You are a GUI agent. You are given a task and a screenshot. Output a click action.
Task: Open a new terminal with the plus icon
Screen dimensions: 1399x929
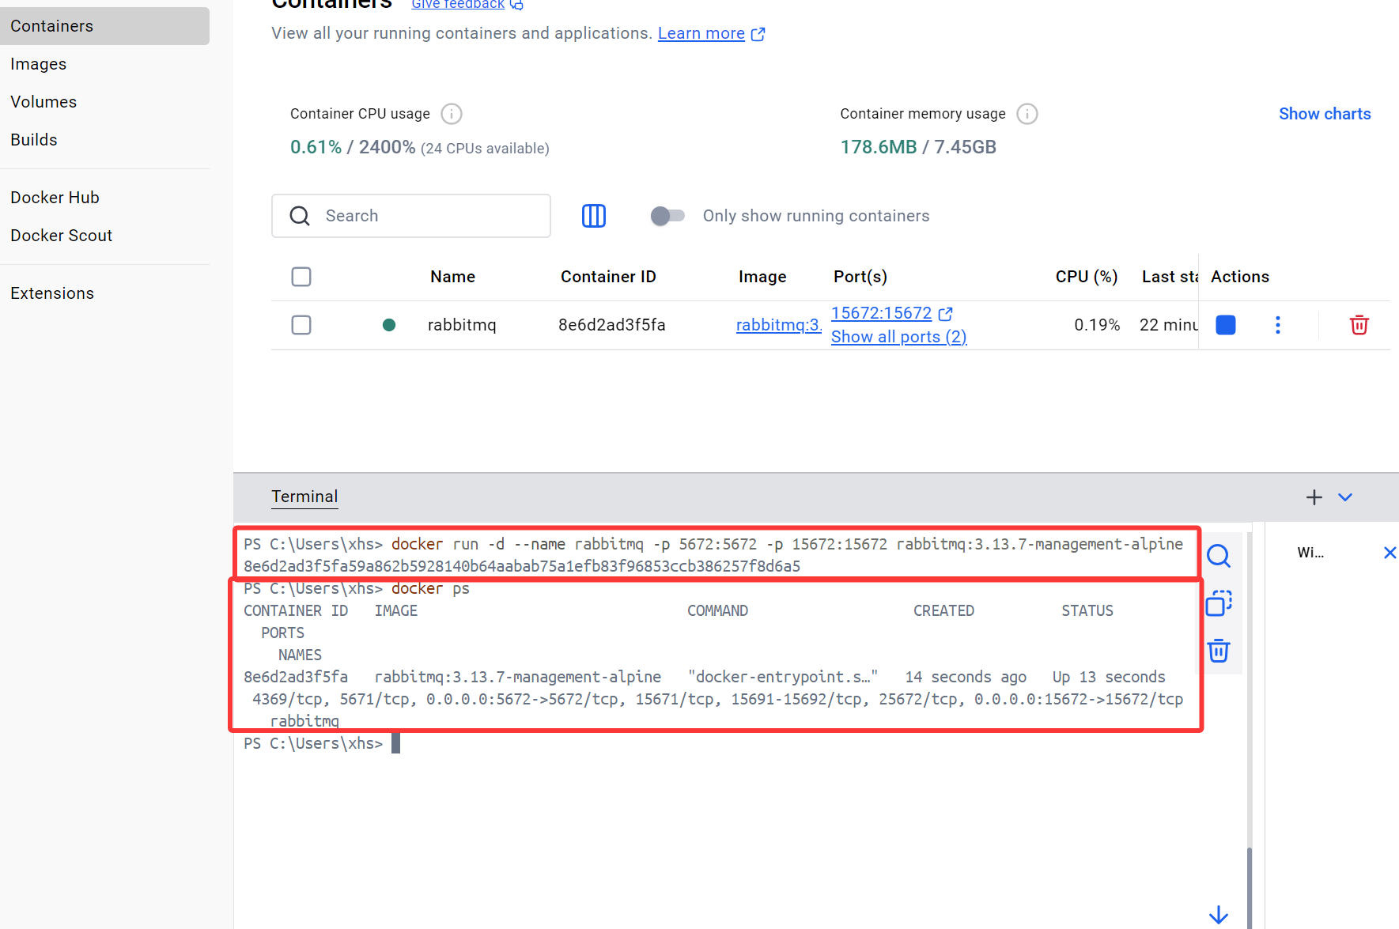click(x=1314, y=497)
